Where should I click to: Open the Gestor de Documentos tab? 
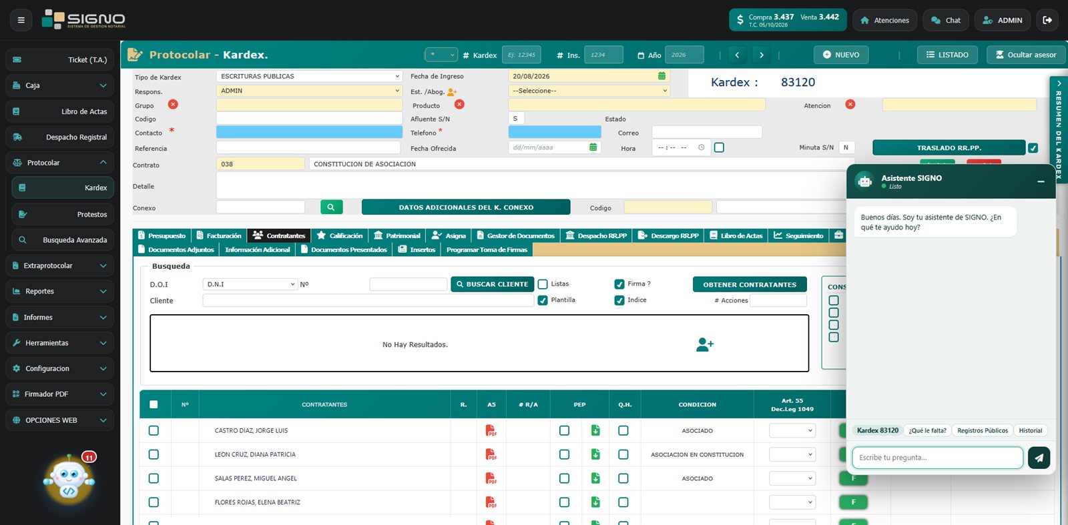(x=516, y=235)
